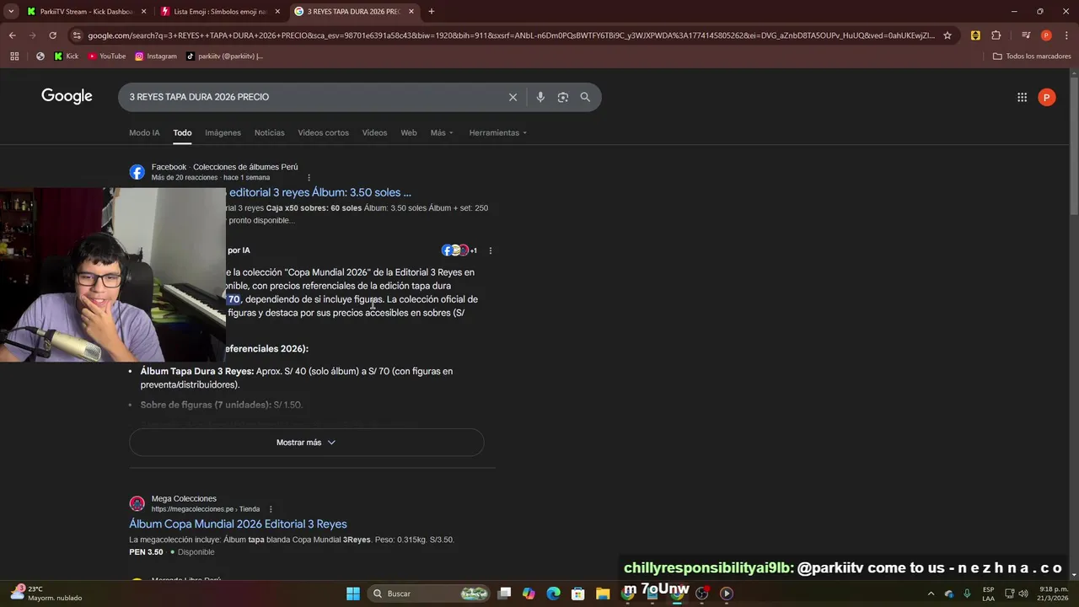Open the Chrome extensions puzzle icon
1079x607 pixels.
coord(996,35)
